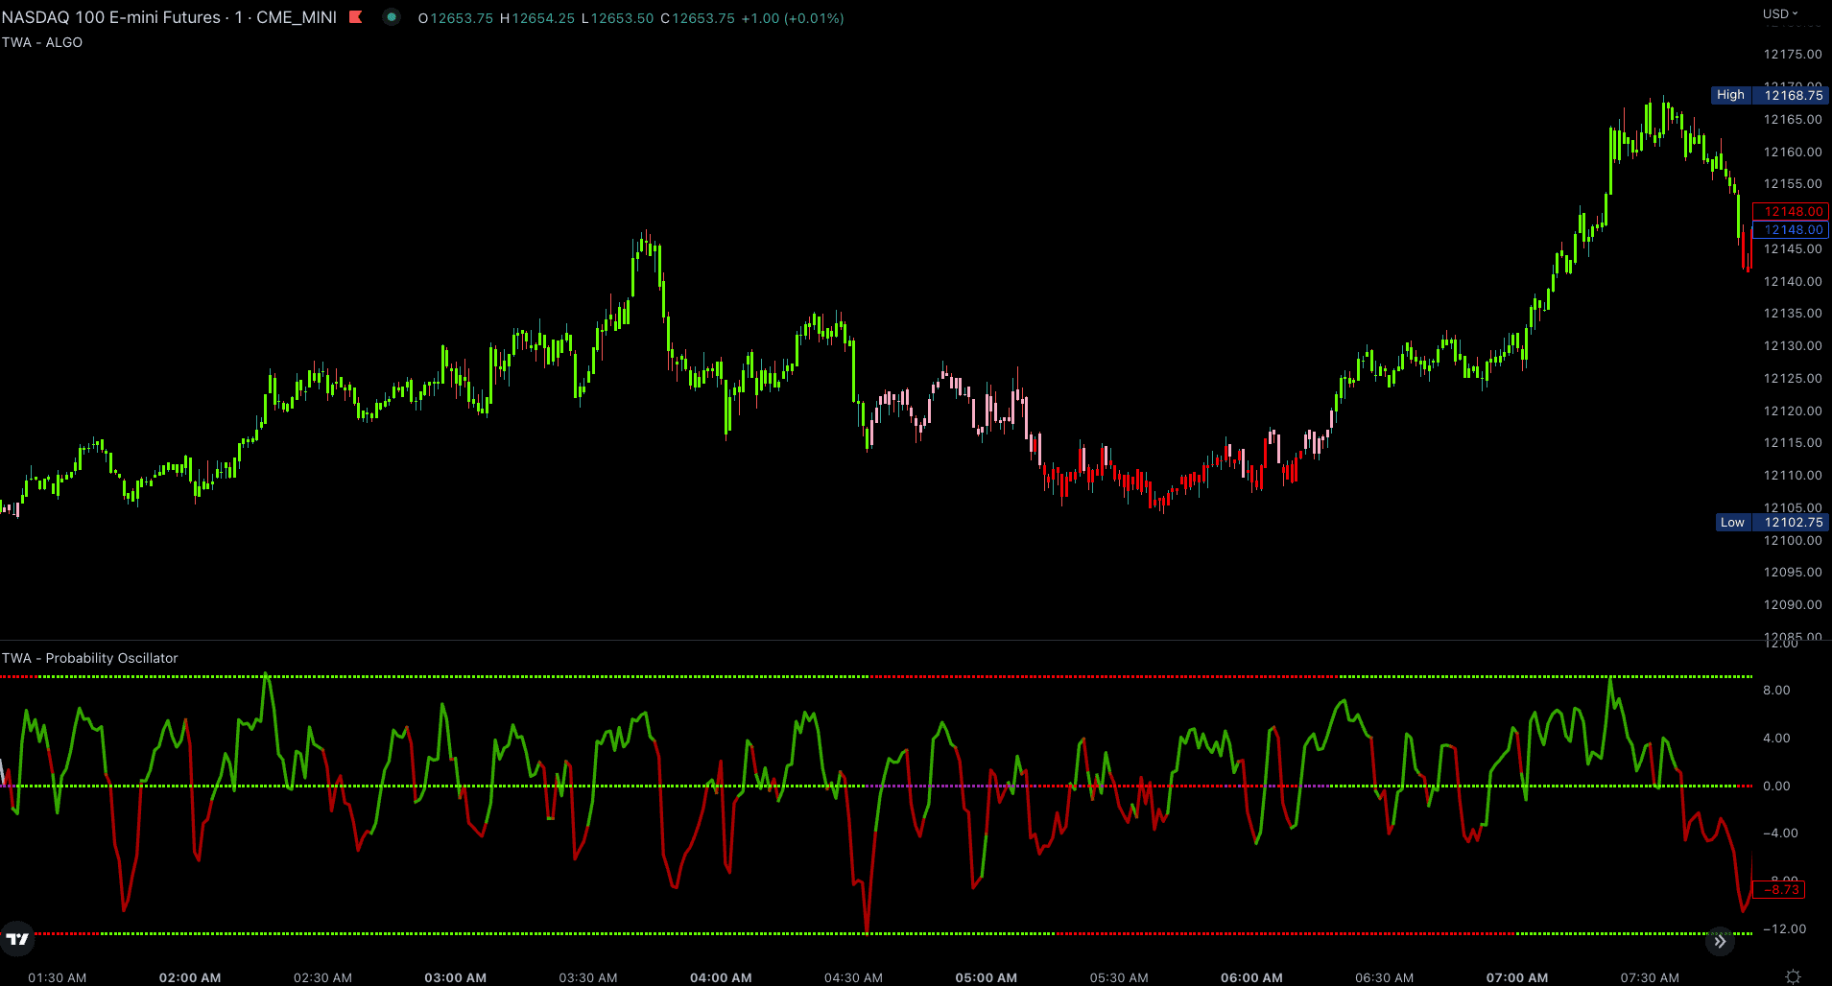Click the red 12148.00 price tag

pos(1791,211)
